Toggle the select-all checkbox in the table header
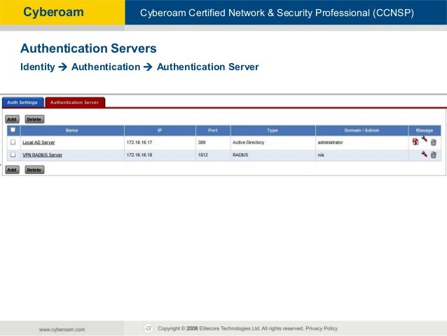Screen dimensions: 447x336 pyautogui.click(x=13, y=130)
